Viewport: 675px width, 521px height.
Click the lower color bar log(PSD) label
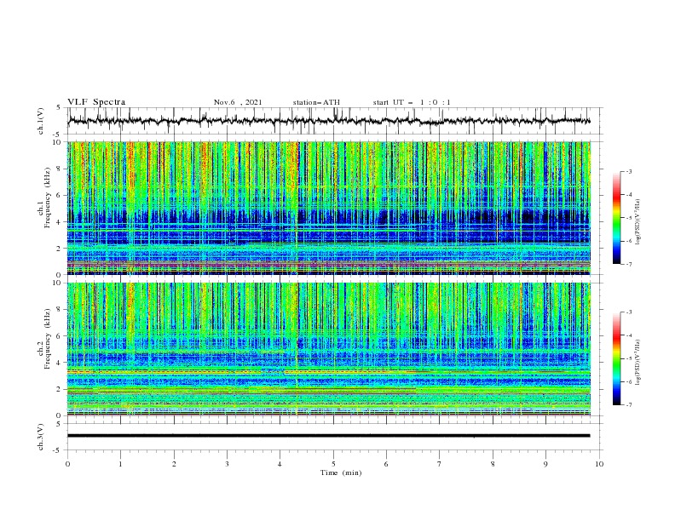click(638, 362)
